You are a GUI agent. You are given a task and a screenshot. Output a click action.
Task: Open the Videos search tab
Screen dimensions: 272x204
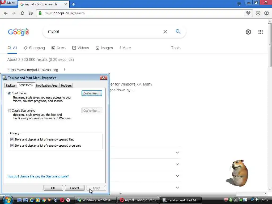point(81,48)
